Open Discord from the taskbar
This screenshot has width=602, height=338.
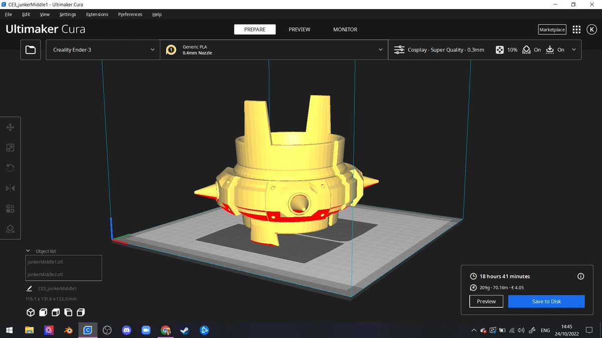[126, 330]
